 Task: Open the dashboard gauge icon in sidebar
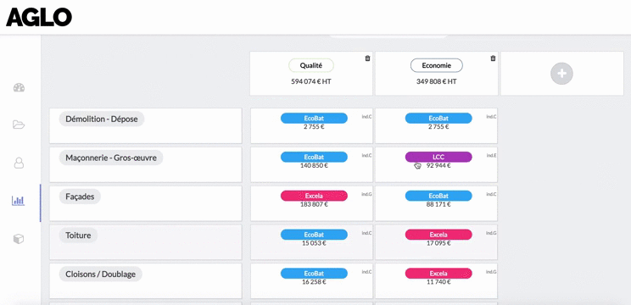[19, 87]
